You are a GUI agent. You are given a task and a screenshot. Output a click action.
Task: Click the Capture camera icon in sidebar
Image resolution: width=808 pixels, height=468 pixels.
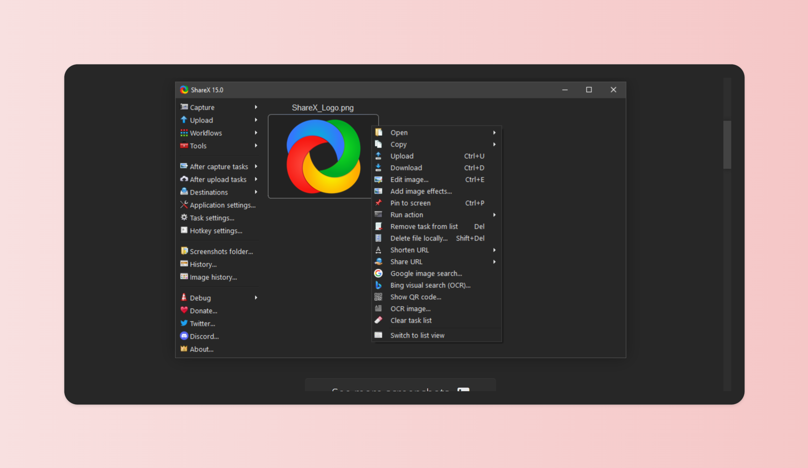pyautogui.click(x=184, y=107)
